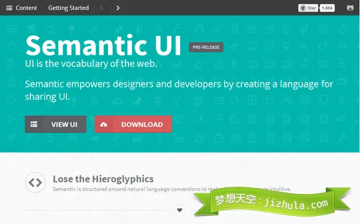
Task: Open the Content hamburger menu icon
Action: pos(9,8)
